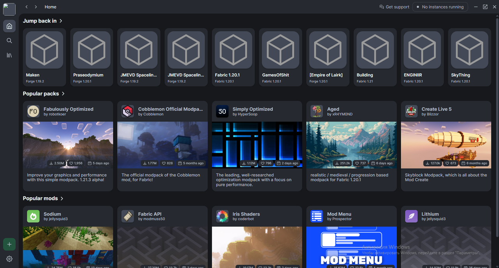Open the Browse search icon in the sidebar
This screenshot has width=499, height=268.
9,41
